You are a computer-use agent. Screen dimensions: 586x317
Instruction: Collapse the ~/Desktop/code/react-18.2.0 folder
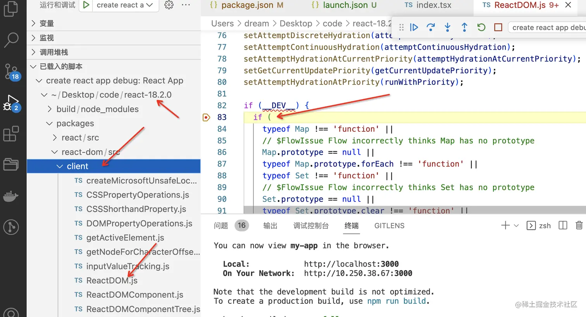coord(114,95)
